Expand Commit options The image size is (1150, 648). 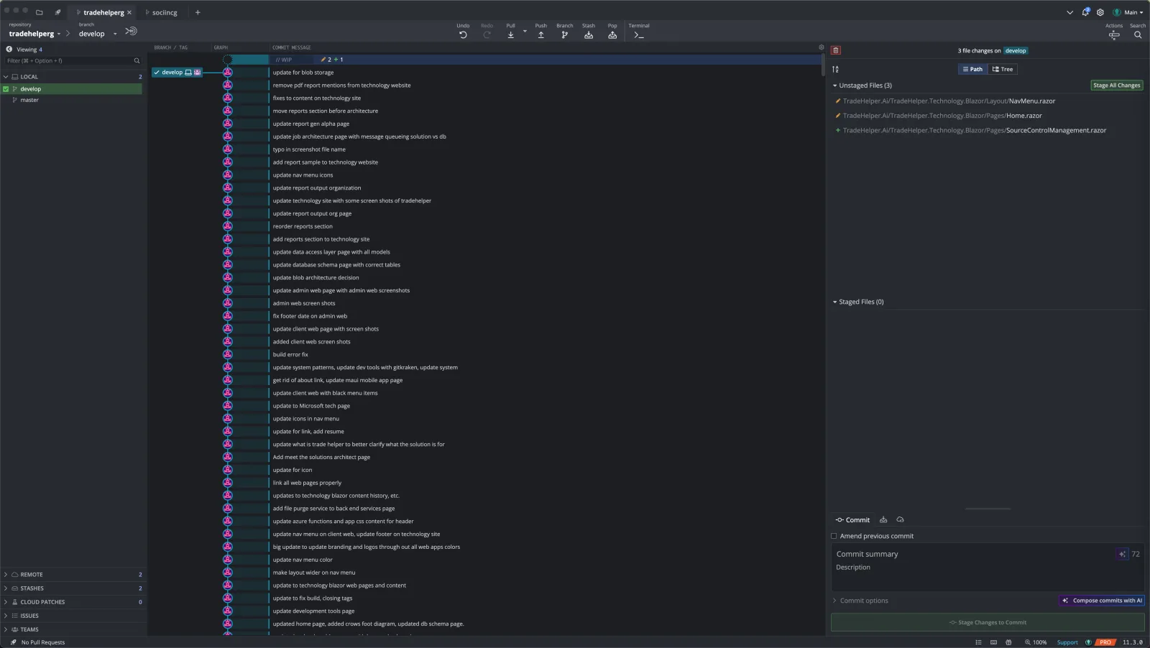[860, 601]
